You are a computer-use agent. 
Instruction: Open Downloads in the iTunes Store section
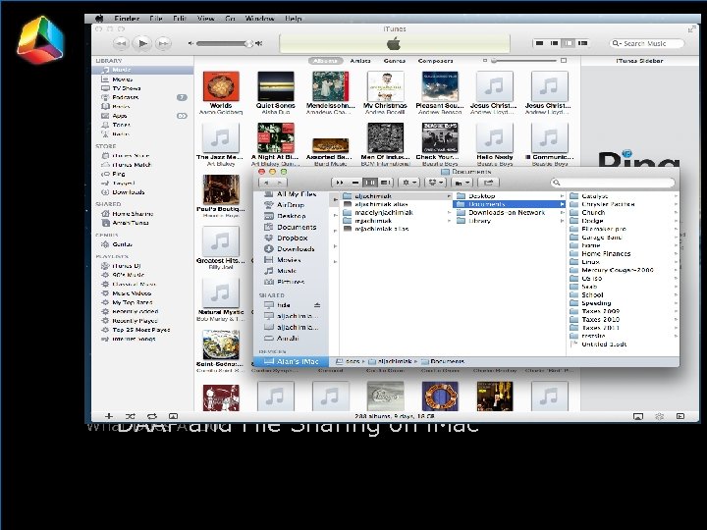coord(142,192)
